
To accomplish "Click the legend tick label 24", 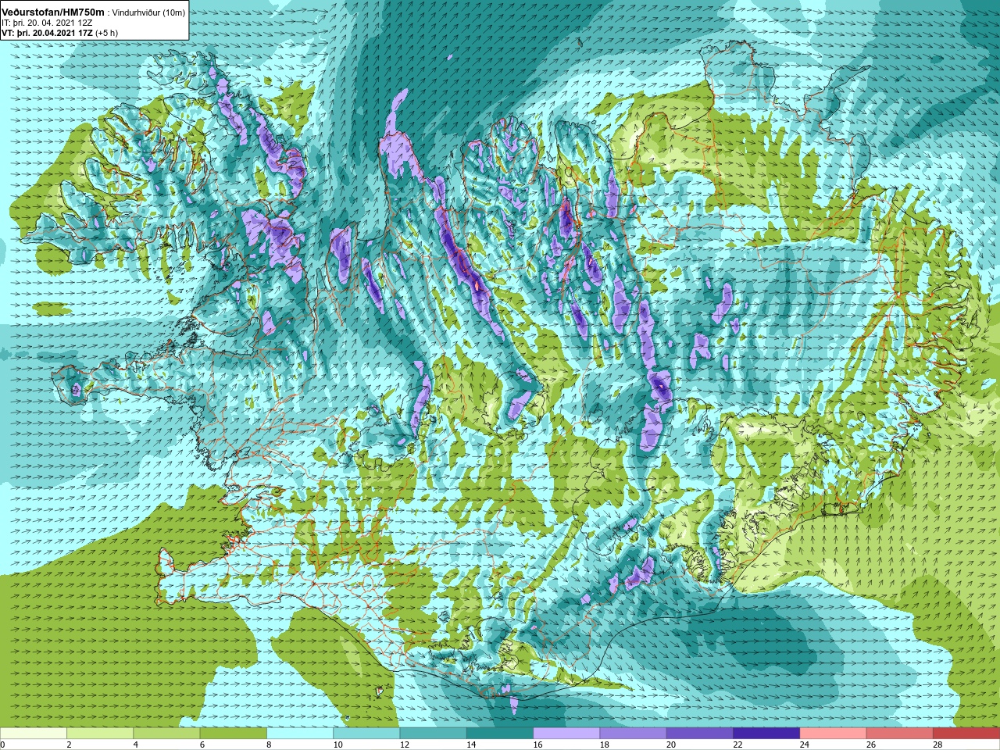I will (805, 745).
